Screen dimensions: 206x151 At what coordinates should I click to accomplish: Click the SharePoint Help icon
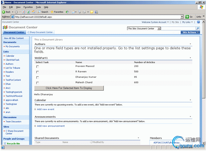tap(198, 22)
